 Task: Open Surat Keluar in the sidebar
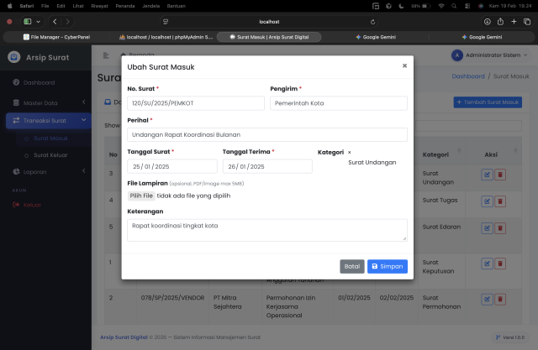(50, 155)
